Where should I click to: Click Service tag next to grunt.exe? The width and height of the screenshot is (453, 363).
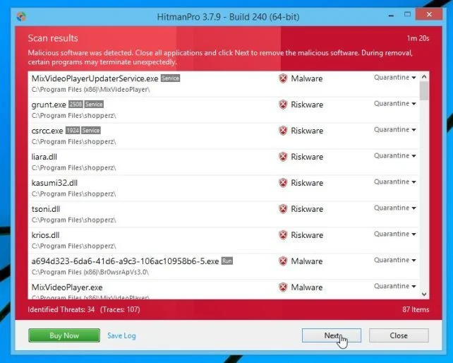[x=94, y=104]
